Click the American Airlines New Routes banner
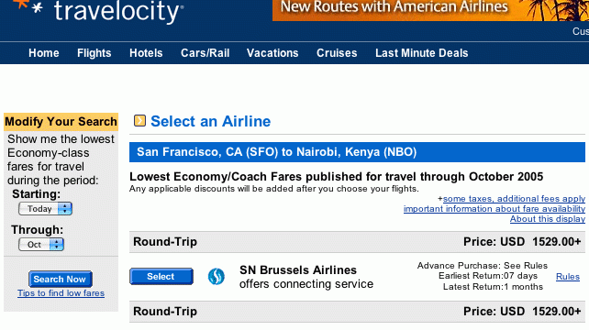This screenshot has height=330, width=589. click(x=430, y=10)
